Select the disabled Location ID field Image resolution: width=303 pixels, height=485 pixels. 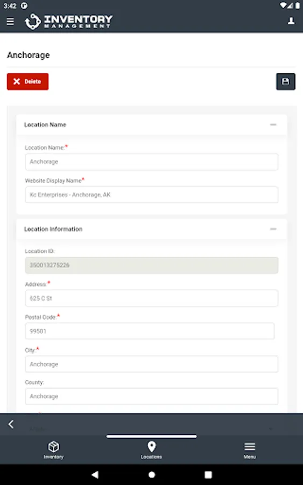[151, 265]
